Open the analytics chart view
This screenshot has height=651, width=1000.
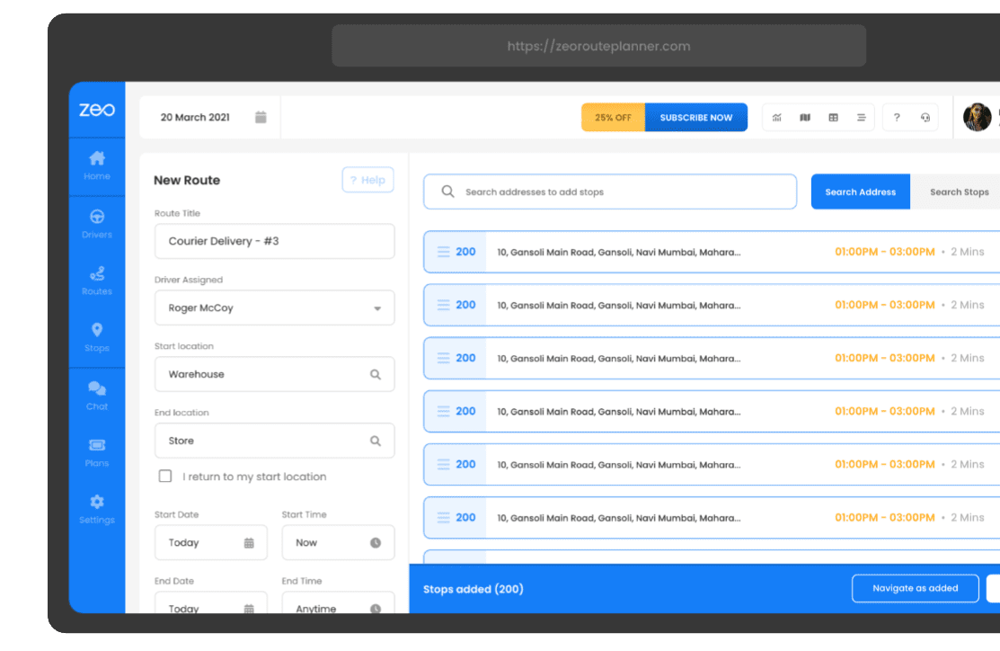click(776, 117)
